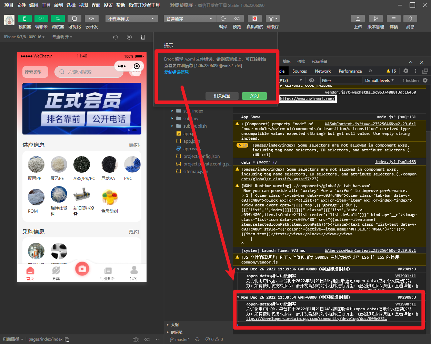431x344 pixels.
Task: Open the 普通编译 compile mode dropdown
Action: coord(190,19)
